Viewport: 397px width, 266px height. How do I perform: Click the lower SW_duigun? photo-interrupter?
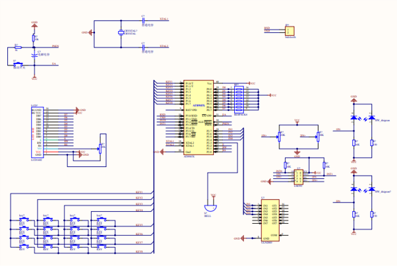tap(363, 189)
